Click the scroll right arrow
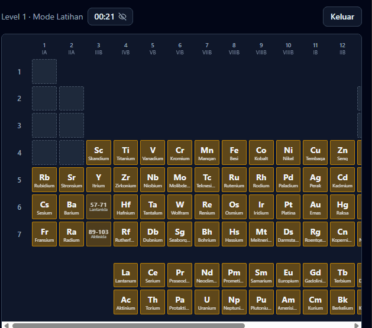Image resolution: width=372 pixels, height=328 pixels. (x=357, y=326)
